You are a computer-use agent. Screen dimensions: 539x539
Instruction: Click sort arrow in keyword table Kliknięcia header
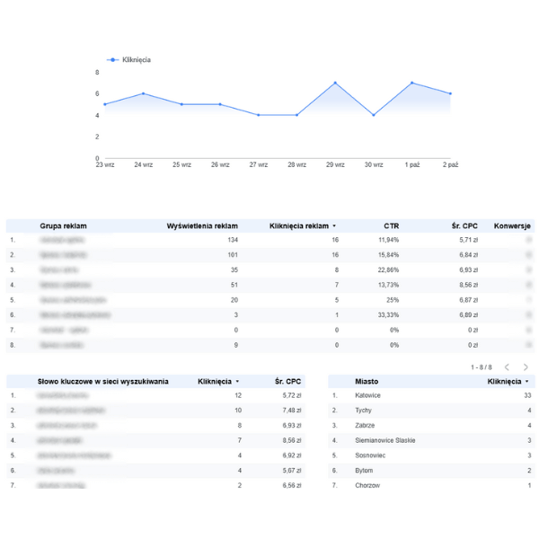[x=238, y=382]
